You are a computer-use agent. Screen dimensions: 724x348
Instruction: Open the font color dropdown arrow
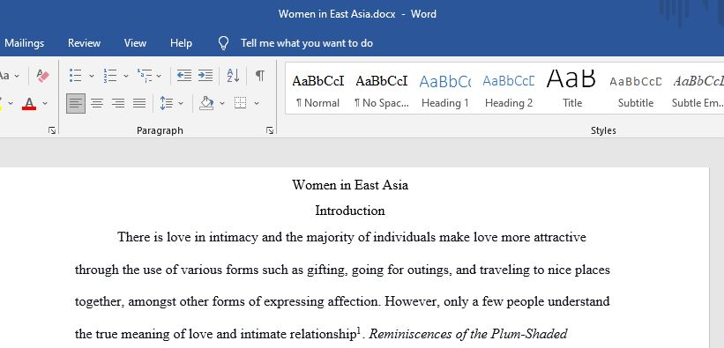pos(45,103)
